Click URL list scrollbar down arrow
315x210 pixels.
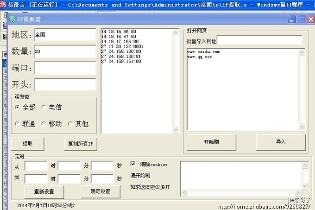click(302, 127)
